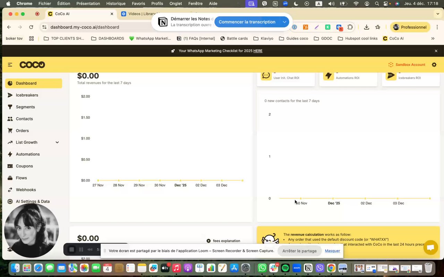The image size is (444, 277).
Task: Open the Chrome apps grid shortcut
Action: coord(31,38)
